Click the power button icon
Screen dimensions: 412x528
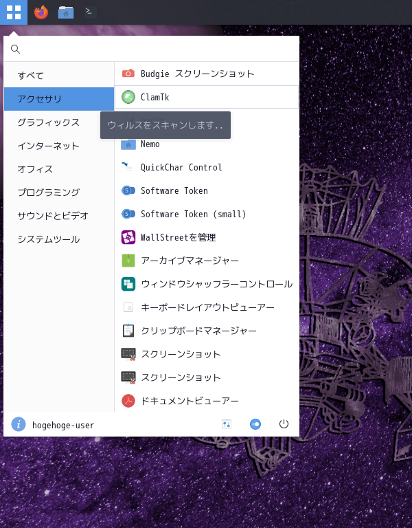click(x=284, y=424)
